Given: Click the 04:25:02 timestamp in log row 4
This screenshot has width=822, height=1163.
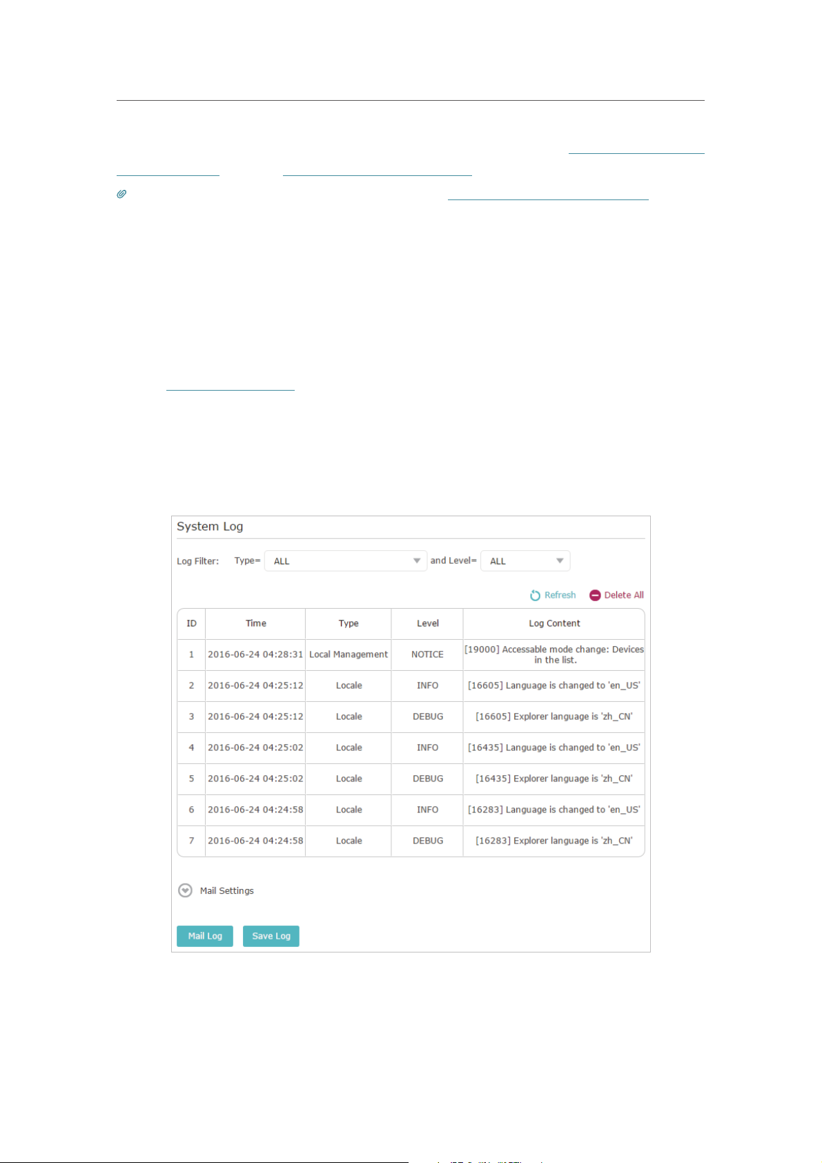Looking at the screenshot, I should click(255, 748).
